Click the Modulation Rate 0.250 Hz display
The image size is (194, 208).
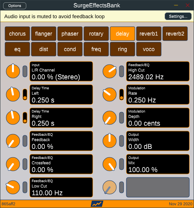pyautogui.click(x=158, y=94)
